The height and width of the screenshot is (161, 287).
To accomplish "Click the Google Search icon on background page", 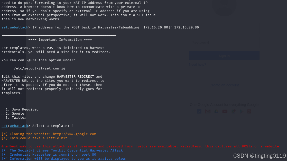I will click(199, 112).
